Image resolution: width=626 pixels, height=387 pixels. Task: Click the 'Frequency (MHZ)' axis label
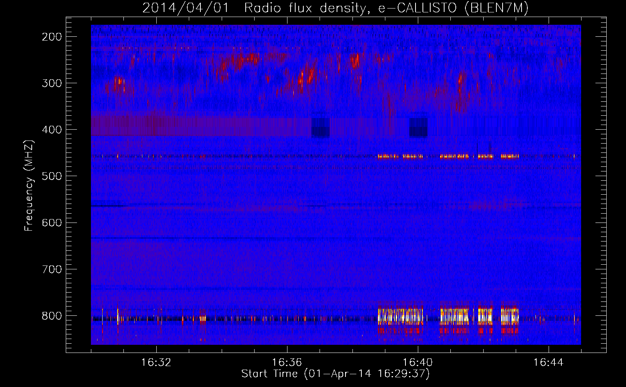(x=29, y=186)
